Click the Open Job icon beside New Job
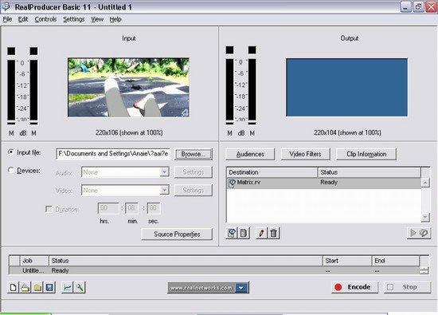Image resolution: width=438 pixels, height=315 pixels. pos(25,287)
